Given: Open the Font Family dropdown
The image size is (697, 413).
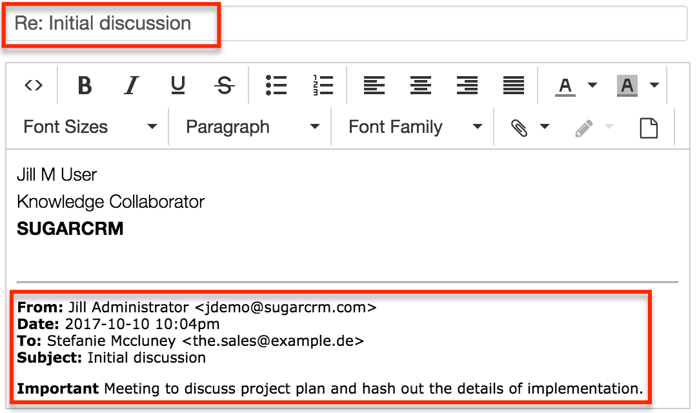Looking at the screenshot, I should (415, 127).
